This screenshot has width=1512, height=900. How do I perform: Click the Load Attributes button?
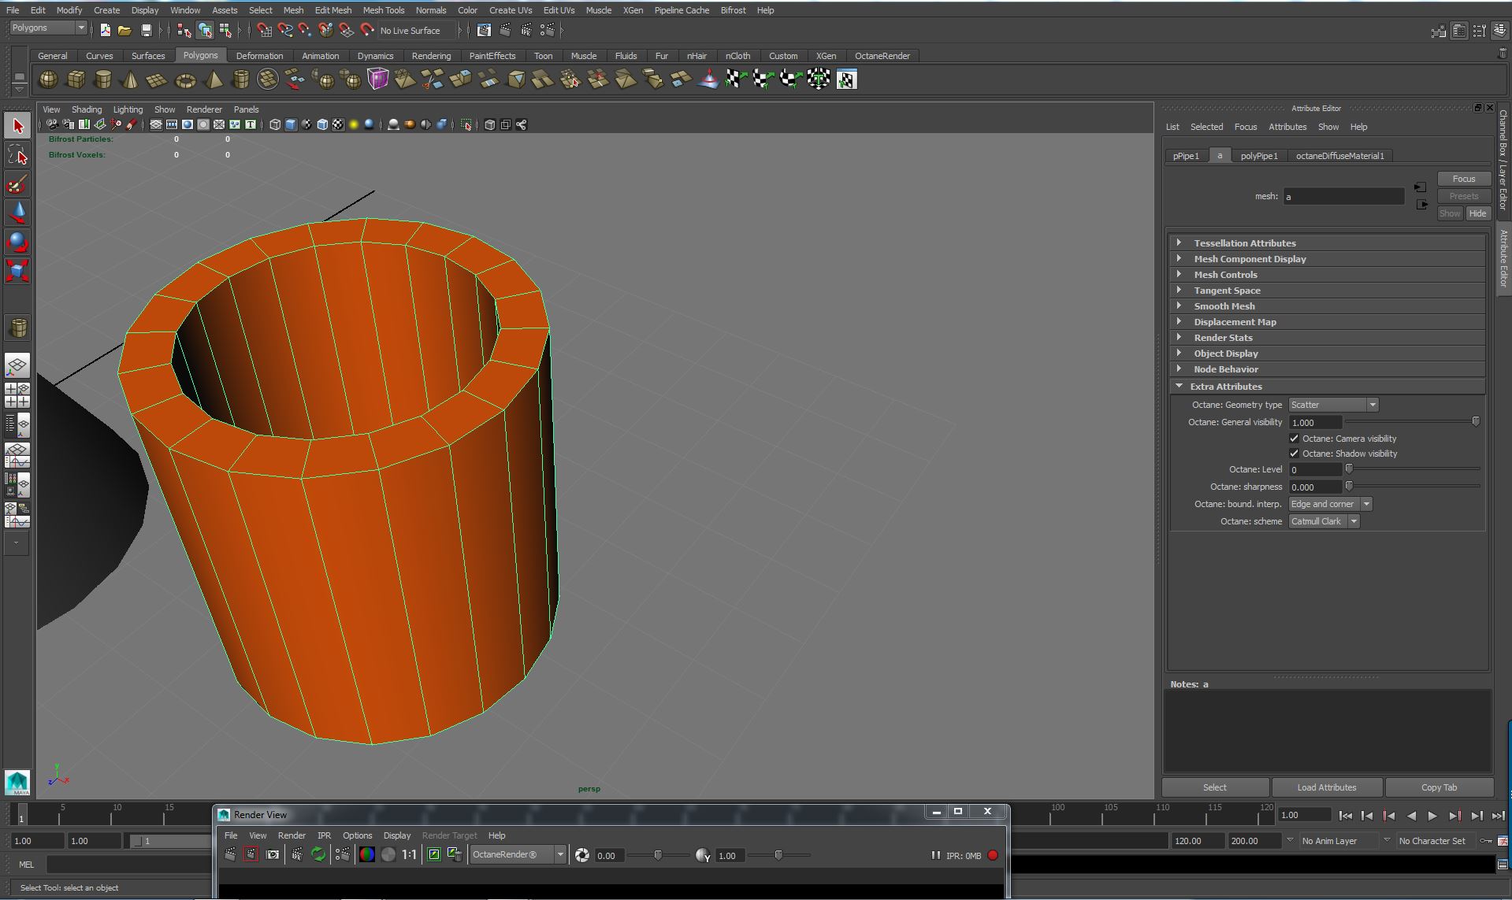point(1326,787)
